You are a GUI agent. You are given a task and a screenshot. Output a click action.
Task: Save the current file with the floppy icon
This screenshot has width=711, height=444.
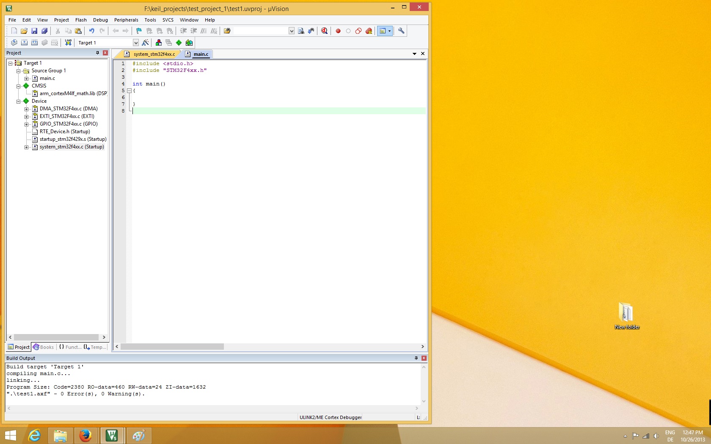[x=34, y=31]
